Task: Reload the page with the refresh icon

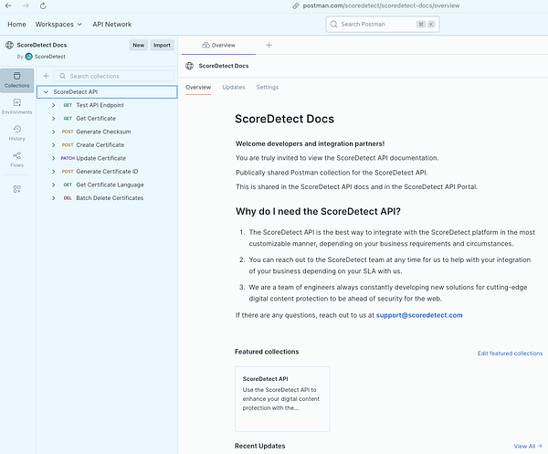Action: pyautogui.click(x=43, y=5)
